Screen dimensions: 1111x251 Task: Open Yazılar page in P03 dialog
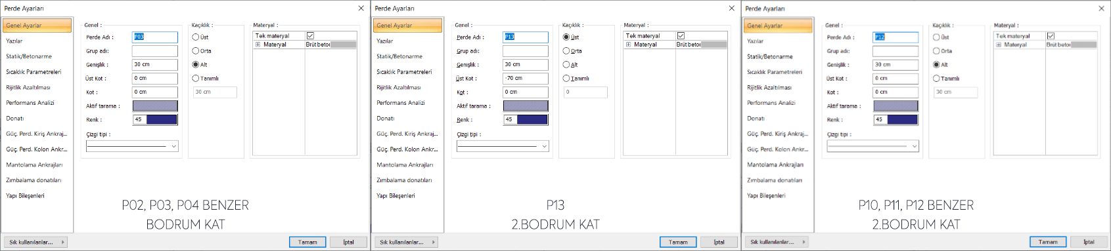tap(37, 41)
